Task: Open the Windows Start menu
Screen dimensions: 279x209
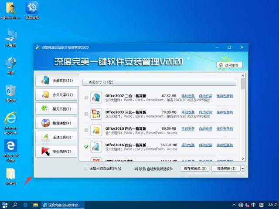Action: [x=5, y=205]
